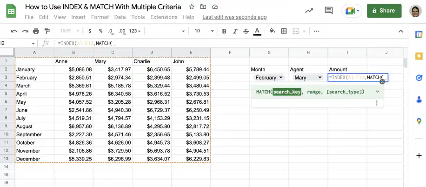426x187 pixels.
Task: Open Google Maps side panel
Action: click(419, 121)
